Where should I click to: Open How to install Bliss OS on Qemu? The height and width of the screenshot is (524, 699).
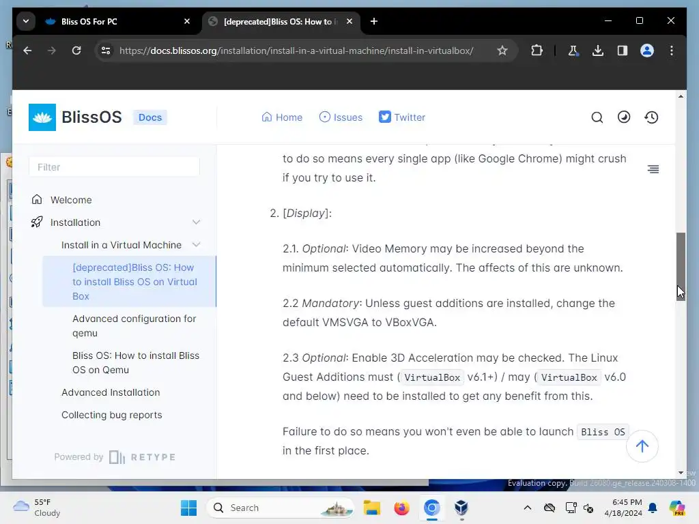point(136,363)
